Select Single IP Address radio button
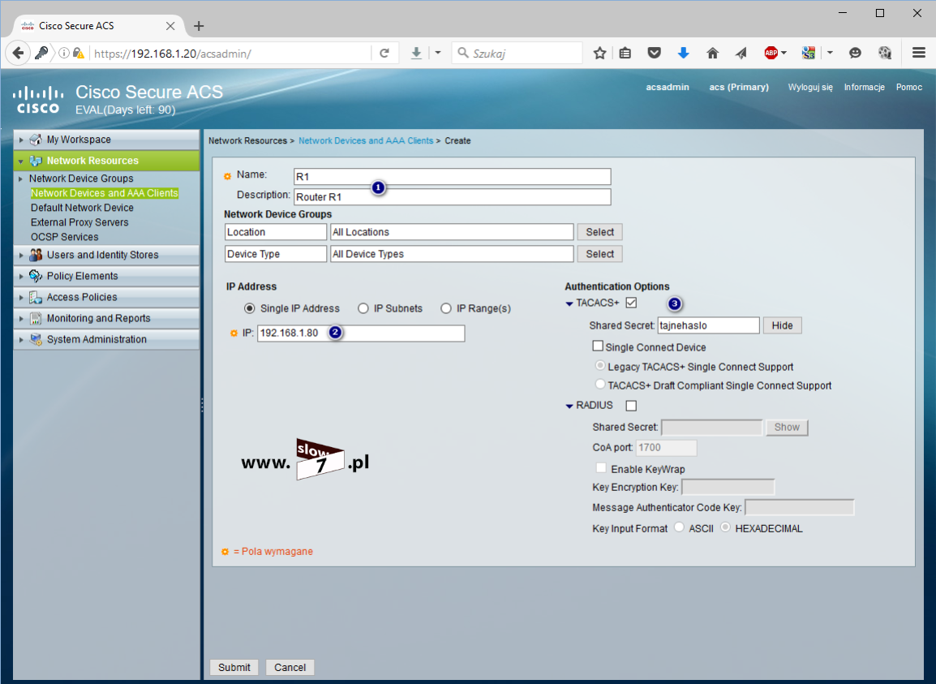The image size is (936, 684). point(250,308)
